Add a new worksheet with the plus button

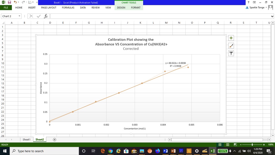(x=54, y=139)
